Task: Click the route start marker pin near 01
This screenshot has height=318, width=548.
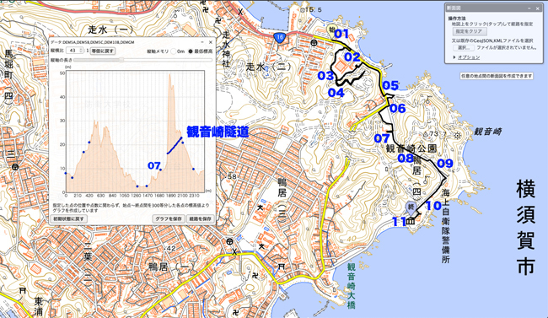Action: click(331, 30)
